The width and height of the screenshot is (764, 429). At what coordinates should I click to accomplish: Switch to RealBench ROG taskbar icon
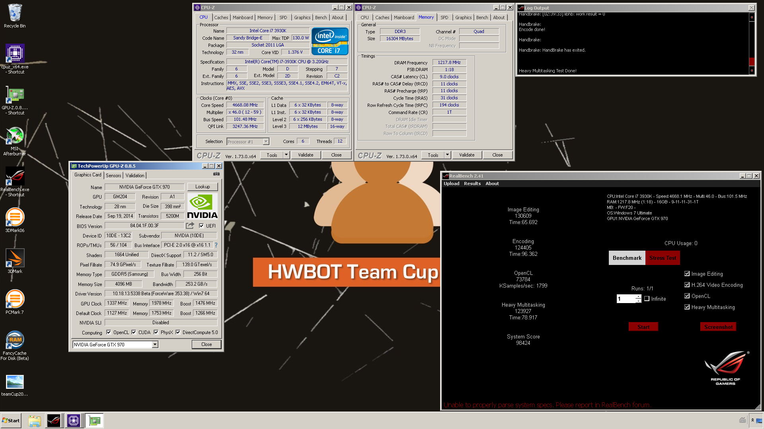click(x=54, y=421)
